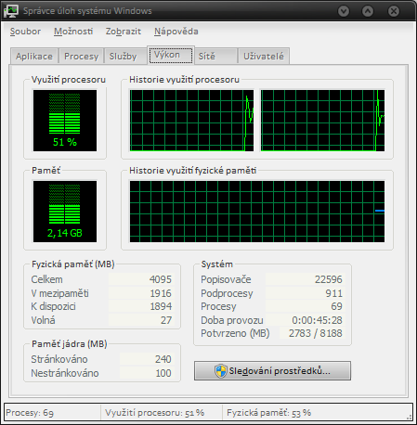Image resolution: width=417 pixels, height=425 pixels.
Task: Click the Popisovače label
Action: pyautogui.click(x=226, y=279)
